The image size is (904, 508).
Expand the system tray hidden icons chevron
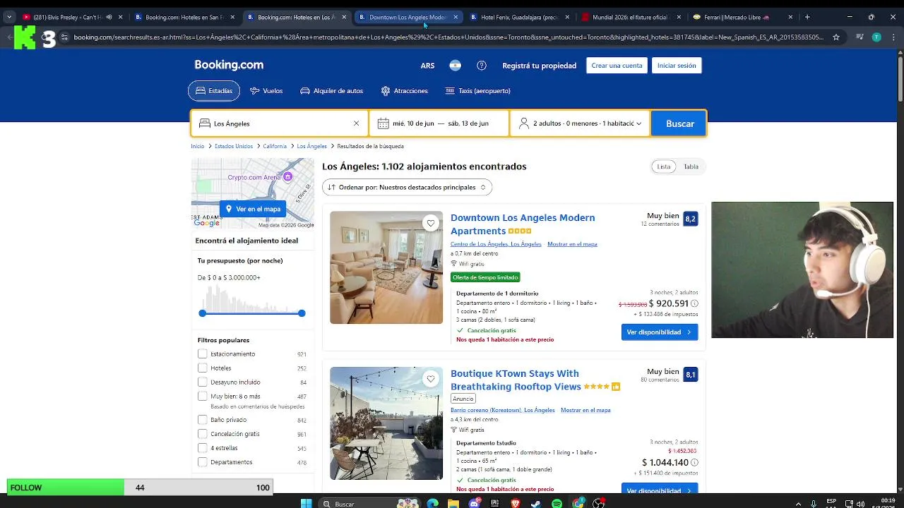[798, 504]
